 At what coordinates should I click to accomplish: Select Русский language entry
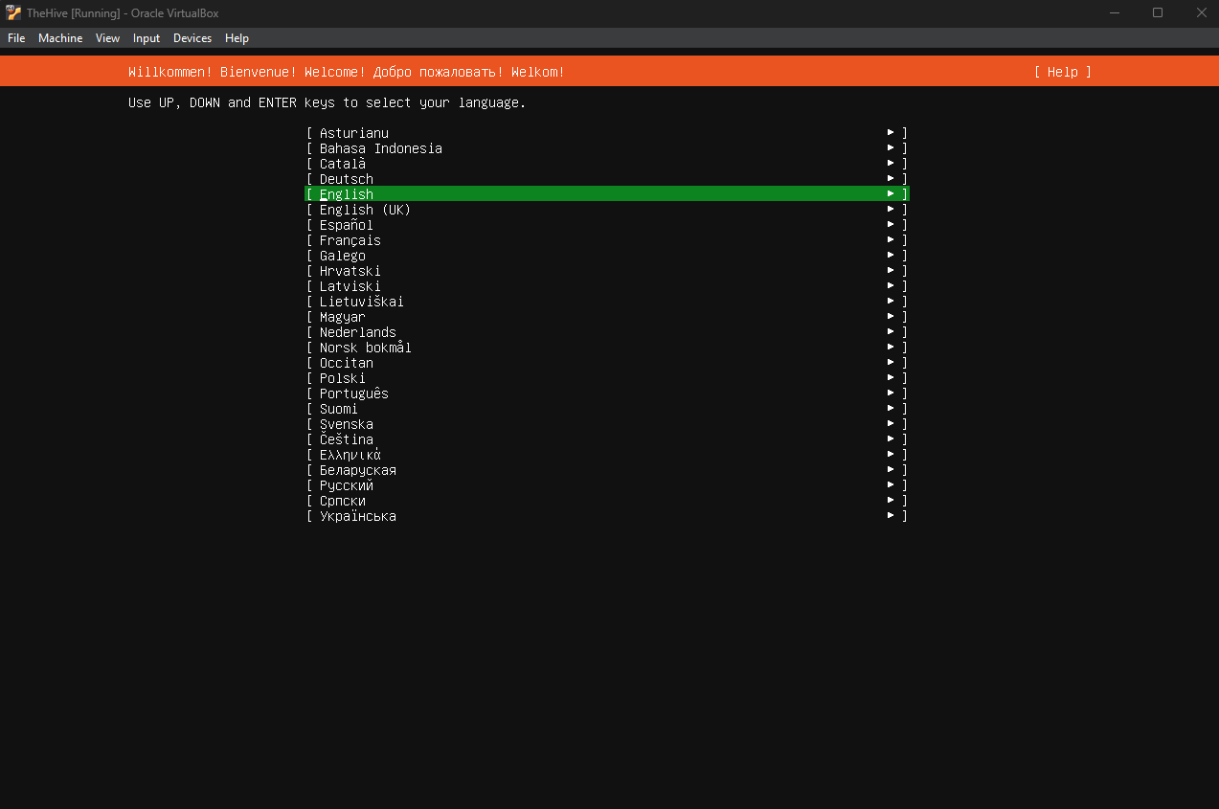click(x=347, y=485)
